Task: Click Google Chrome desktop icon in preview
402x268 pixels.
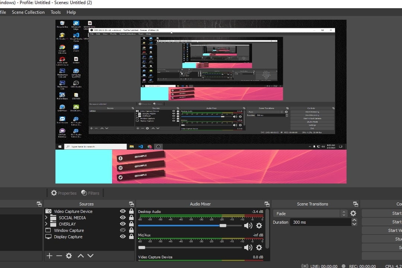Action: coord(62,49)
